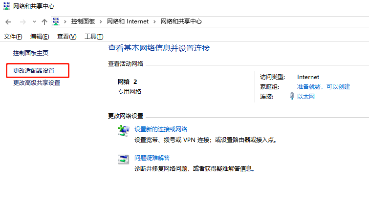Image resolution: width=369 pixels, height=204 pixels.
Task: Click the troubleshooting icon
Action: click(x=123, y=160)
